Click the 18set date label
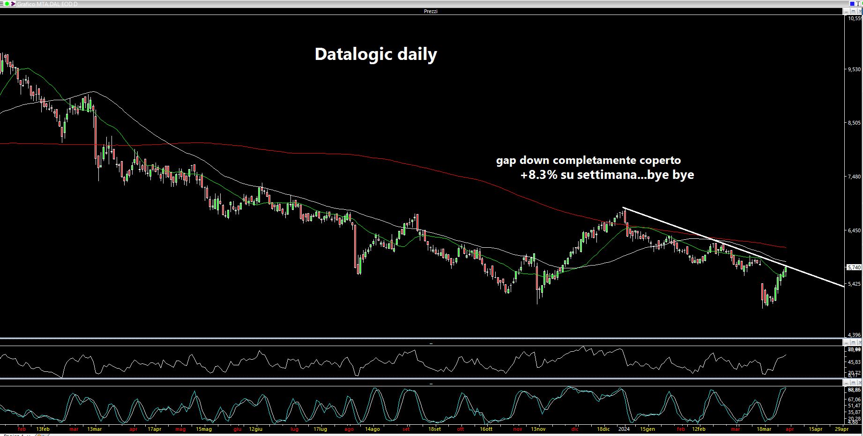The image size is (863, 436). [434, 429]
